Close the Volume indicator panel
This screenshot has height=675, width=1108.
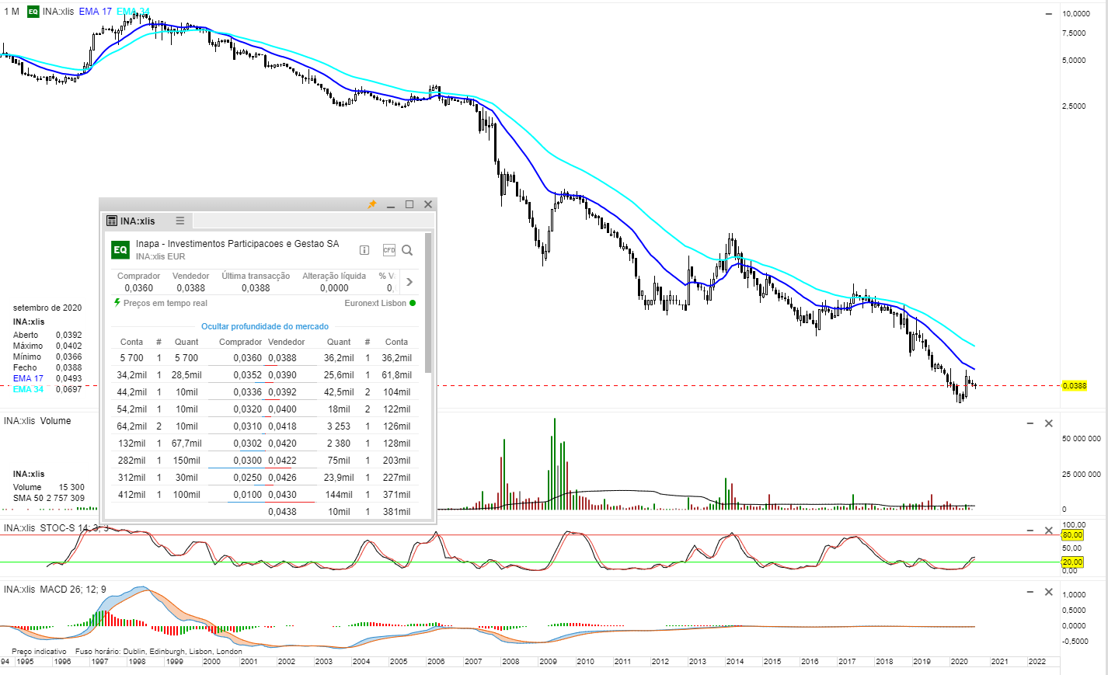point(1048,423)
